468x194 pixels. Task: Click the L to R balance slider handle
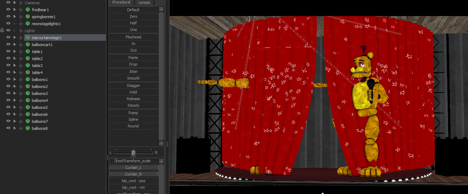(133, 153)
